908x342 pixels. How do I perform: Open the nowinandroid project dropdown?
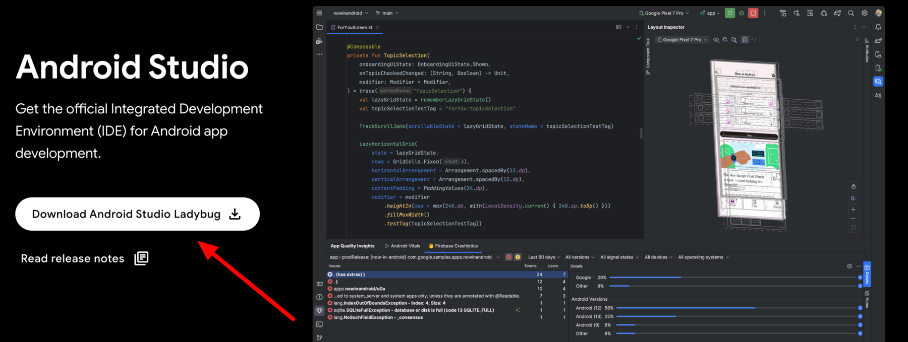click(x=351, y=13)
